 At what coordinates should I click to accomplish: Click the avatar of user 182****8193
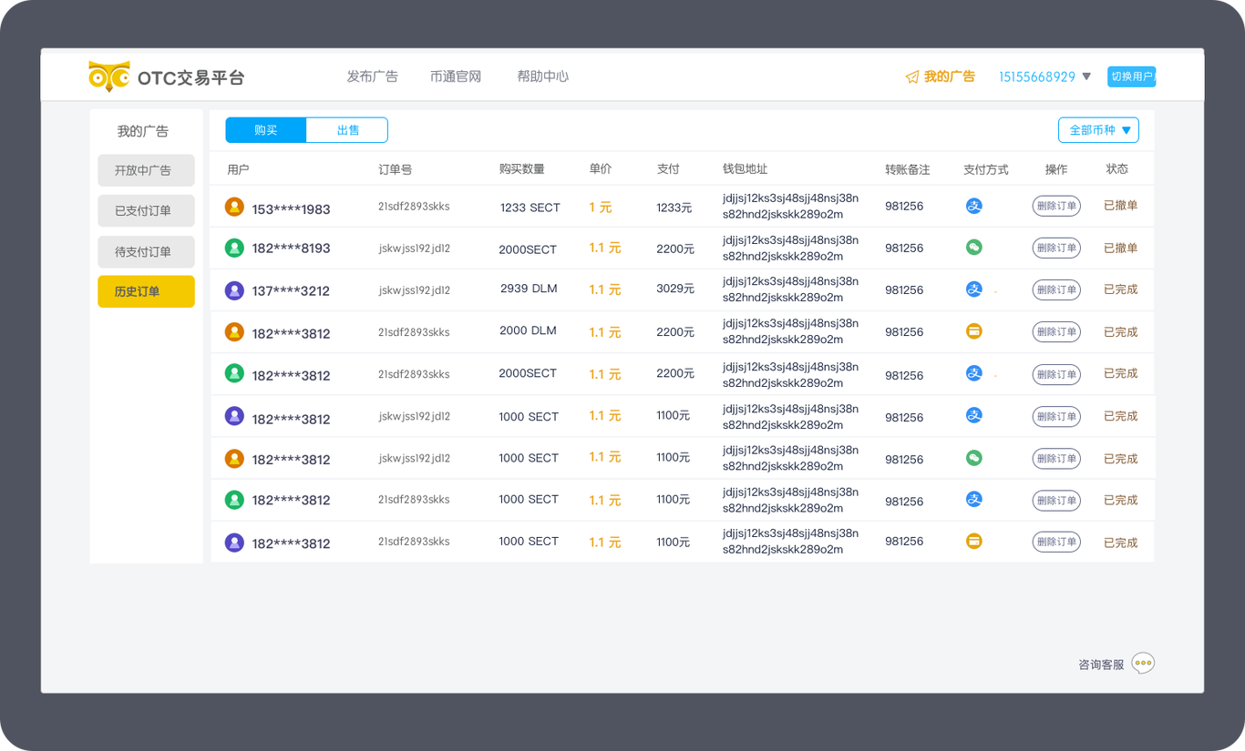(234, 247)
